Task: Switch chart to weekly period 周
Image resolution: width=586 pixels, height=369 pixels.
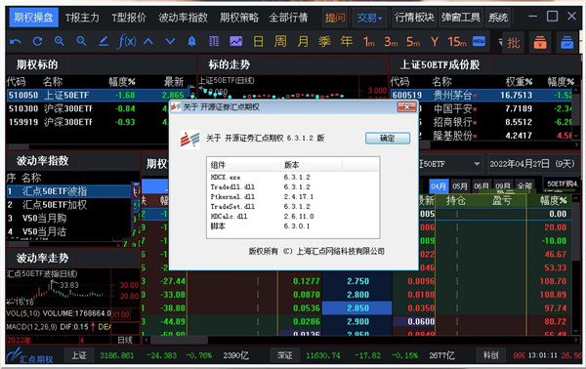Action: tap(280, 41)
